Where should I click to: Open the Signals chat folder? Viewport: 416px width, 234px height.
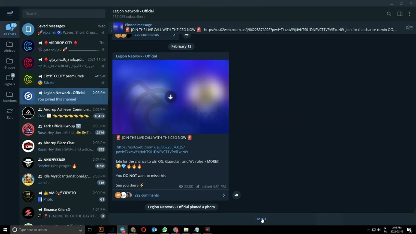click(10, 80)
